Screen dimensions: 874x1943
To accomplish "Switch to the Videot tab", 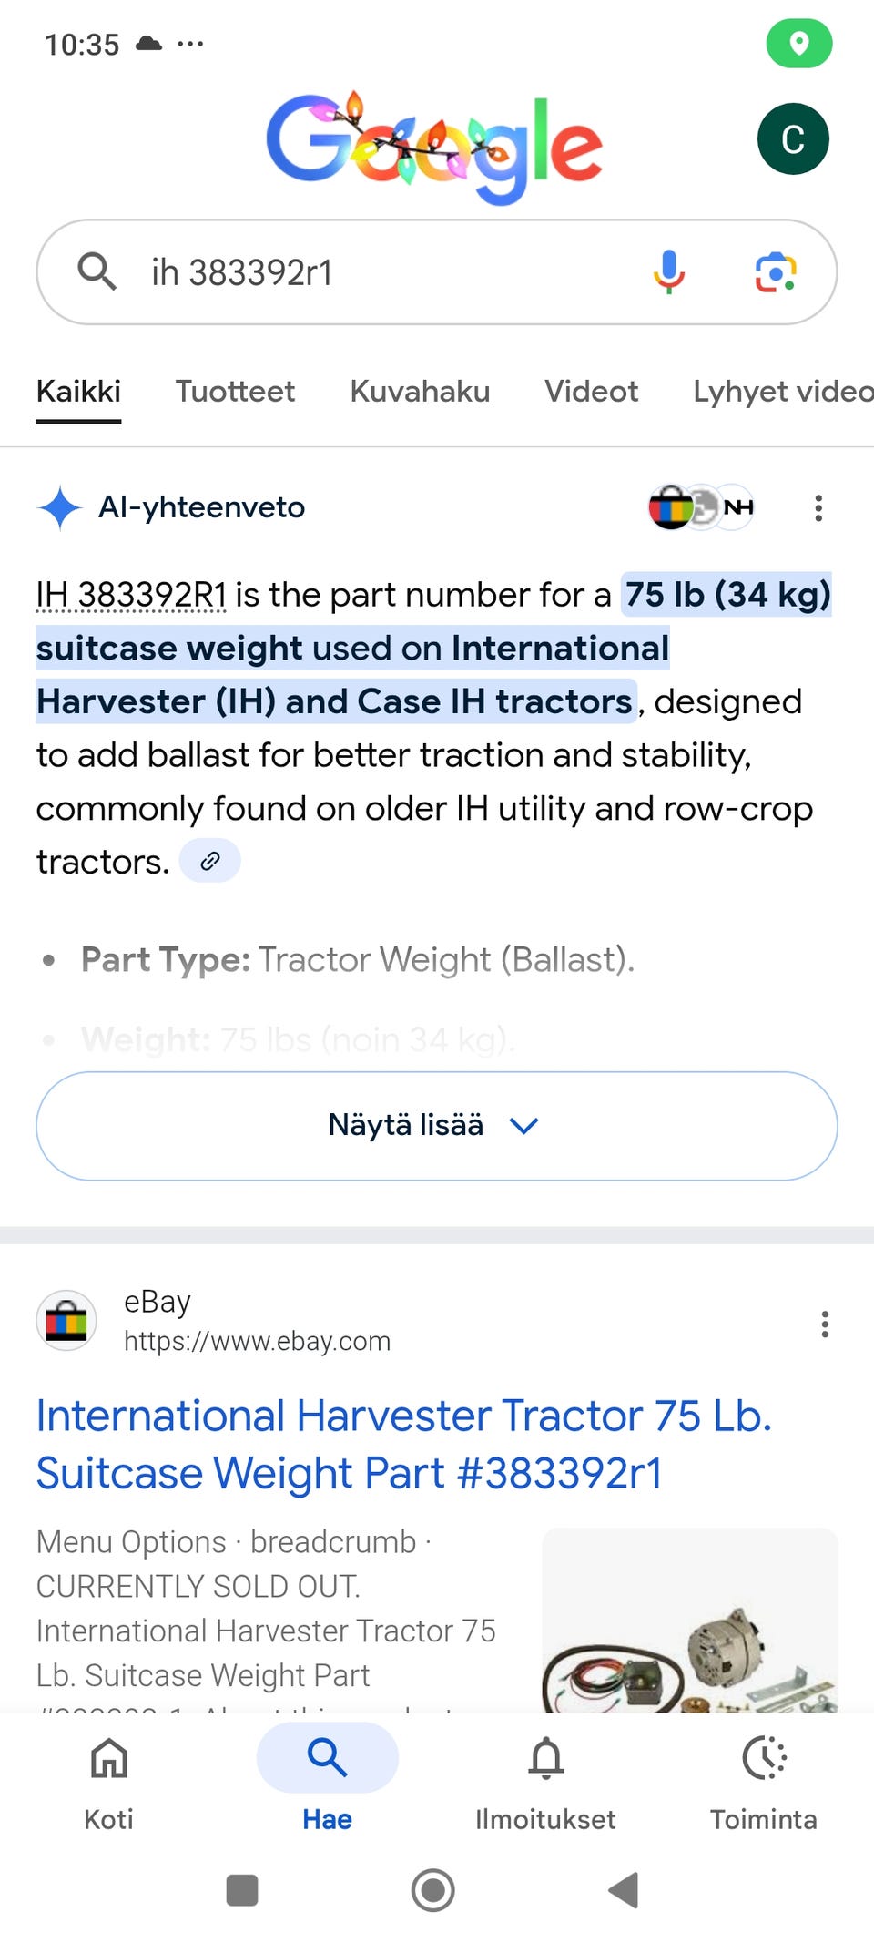I will (x=591, y=392).
